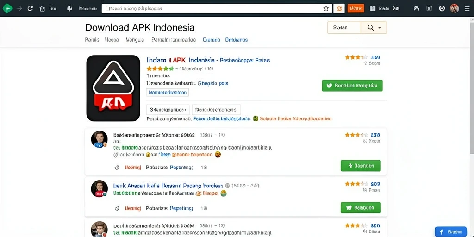Expand the search options dropdown caret
This screenshot has width=474, height=237.
380,28
